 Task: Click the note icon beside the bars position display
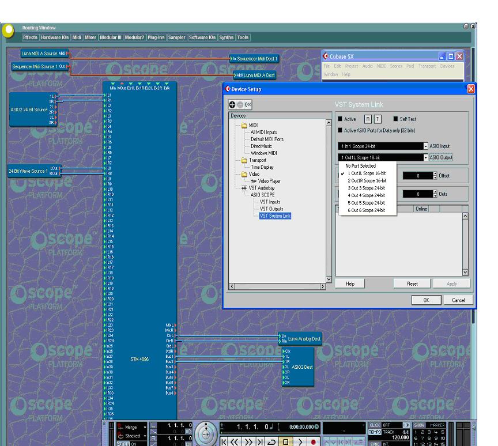pyautogui.click(x=271, y=427)
